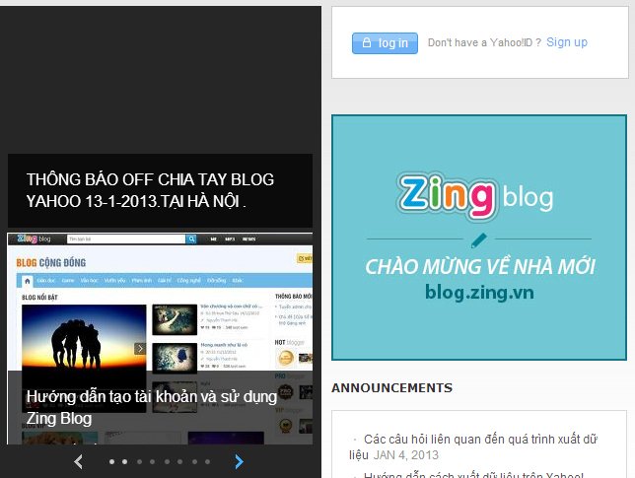Go to the previous slide with left arrow
This screenshot has height=478, width=635.
coord(79,461)
